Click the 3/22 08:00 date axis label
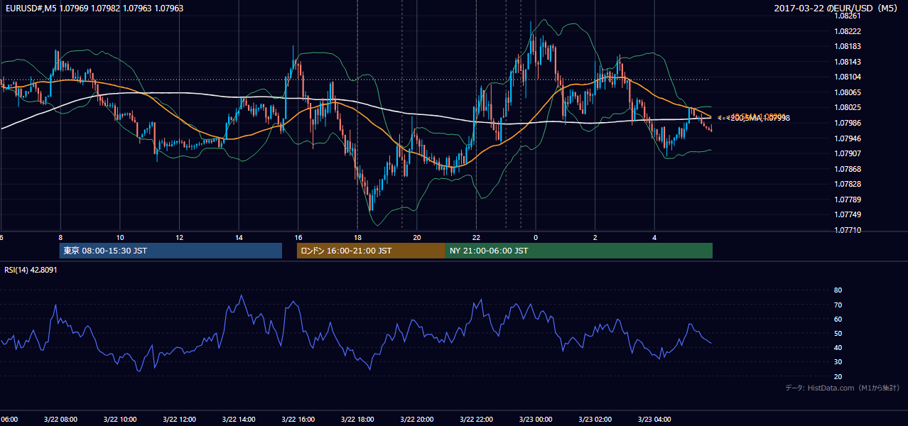Image resolution: width=908 pixels, height=426 pixels. (x=60, y=420)
